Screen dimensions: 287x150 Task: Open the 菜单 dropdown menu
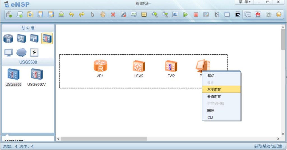(x=244, y=2)
